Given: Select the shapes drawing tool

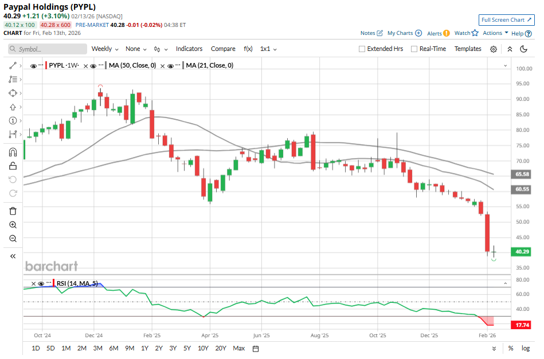Looking at the screenshot, I should coord(13,93).
